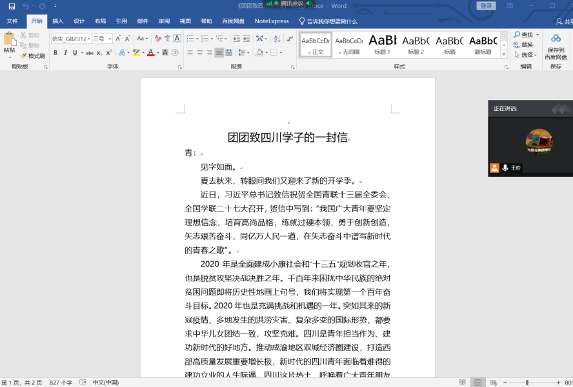Switch to the Insert (插入) tab
Image resolution: width=573 pixels, height=387 pixels.
tap(57, 21)
